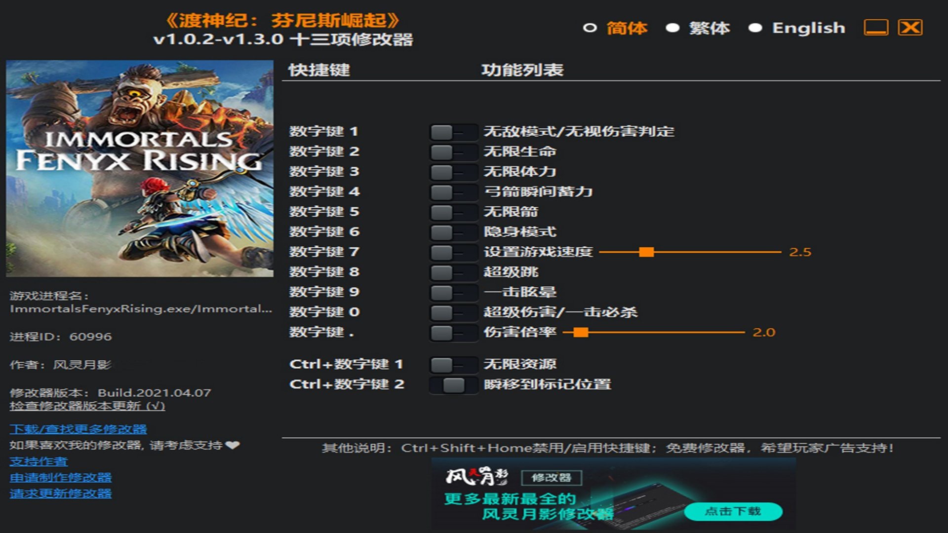Click the Immortals Fenyx Rising cover art
This screenshot has height=533, width=948.
[140, 168]
